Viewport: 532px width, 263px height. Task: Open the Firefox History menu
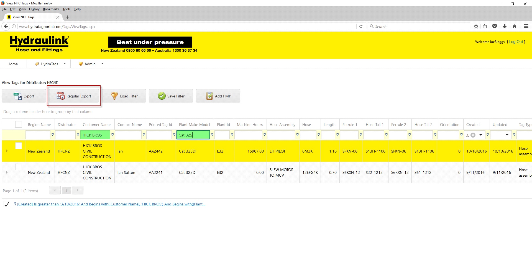[x=34, y=9]
